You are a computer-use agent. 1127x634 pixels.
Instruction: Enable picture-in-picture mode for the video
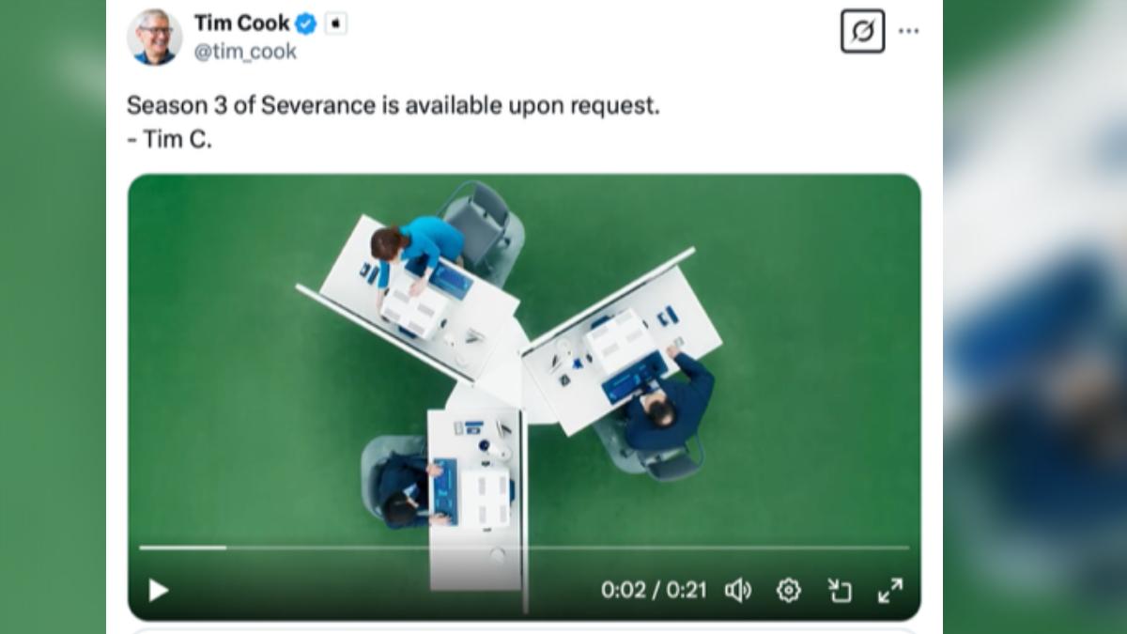(x=839, y=590)
